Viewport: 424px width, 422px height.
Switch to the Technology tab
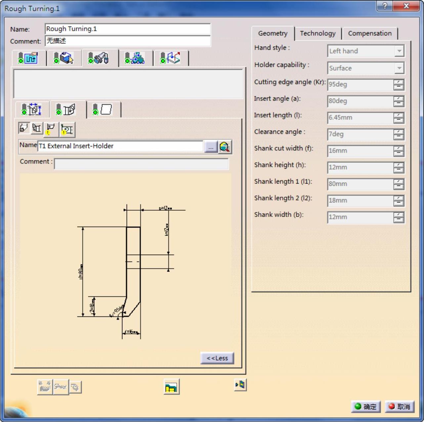[x=318, y=33]
